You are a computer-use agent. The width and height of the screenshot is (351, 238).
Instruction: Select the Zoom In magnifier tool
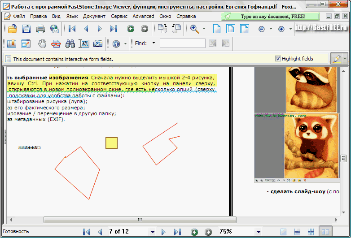(194, 29)
